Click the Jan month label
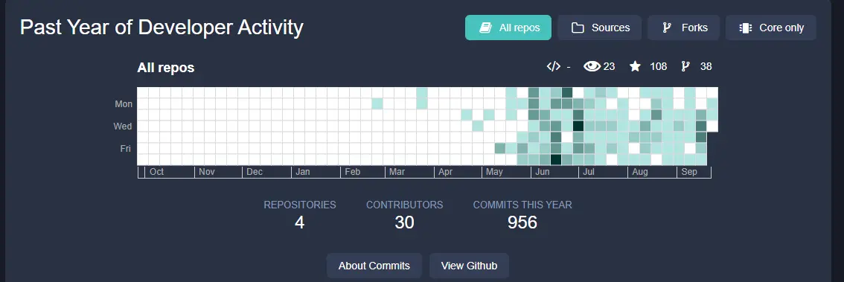 point(302,172)
